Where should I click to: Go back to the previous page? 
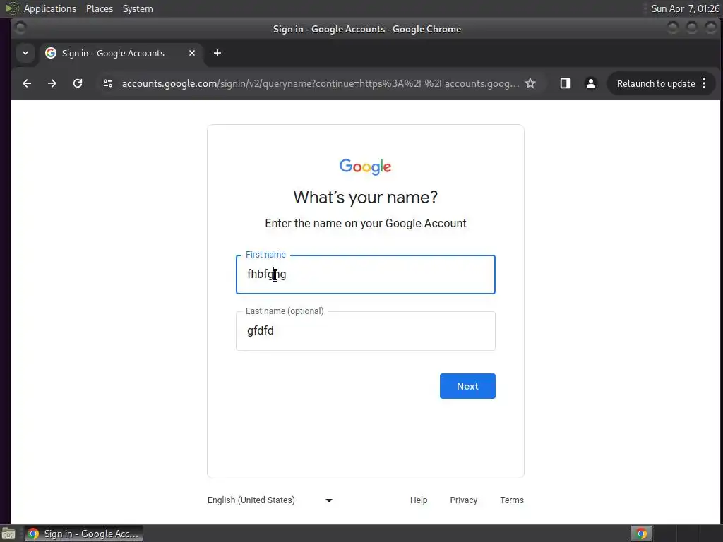tap(27, 83)
